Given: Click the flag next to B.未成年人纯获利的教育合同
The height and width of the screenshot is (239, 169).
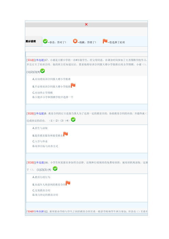Looking at the screenshot, I should (x=68, y=183).
